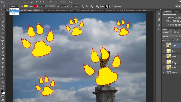Select the Shape 3 layer thumbnail

[169, 56]
